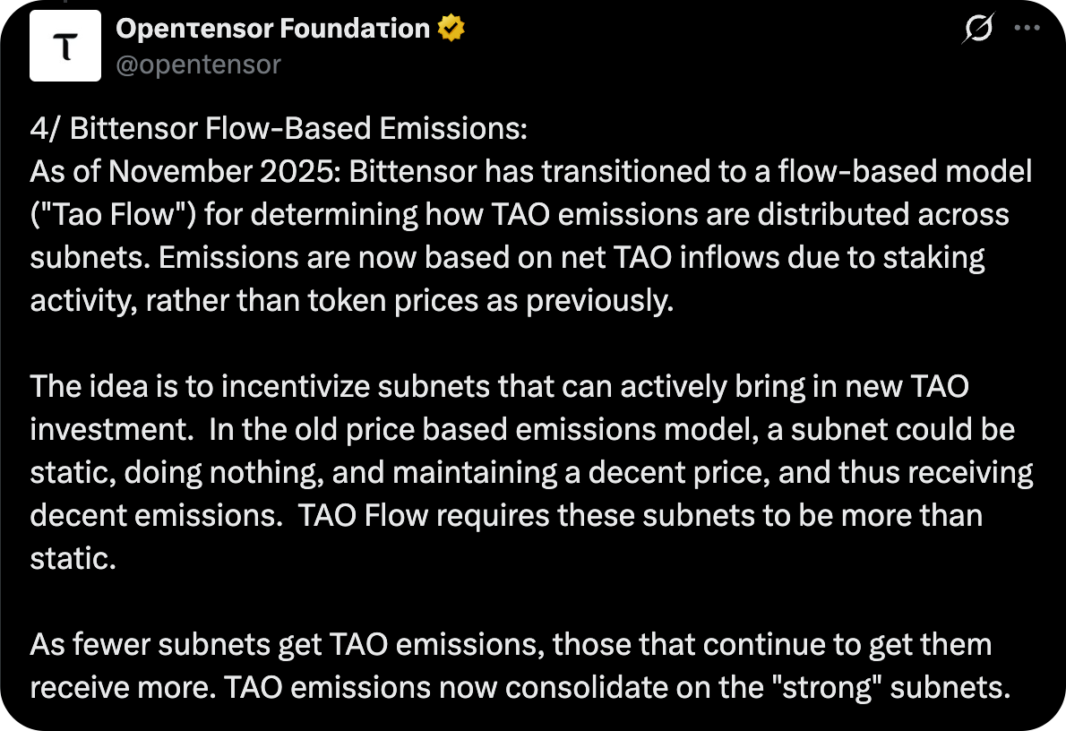This screenshot has width=1066, height=731.
Task: Click the Opentensor Foundation display name
Action: [273, 30]
